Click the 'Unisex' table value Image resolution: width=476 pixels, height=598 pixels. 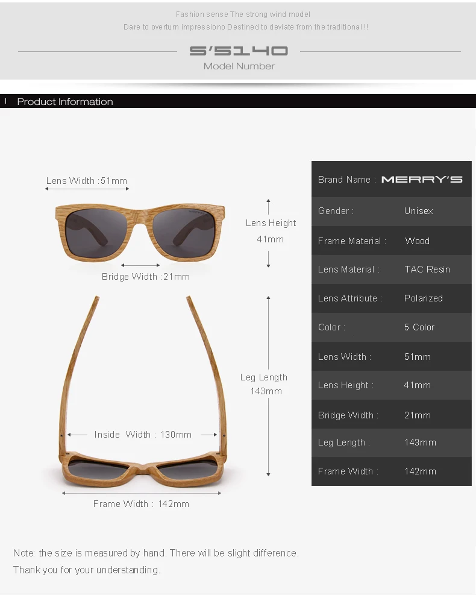pos(418,211)
